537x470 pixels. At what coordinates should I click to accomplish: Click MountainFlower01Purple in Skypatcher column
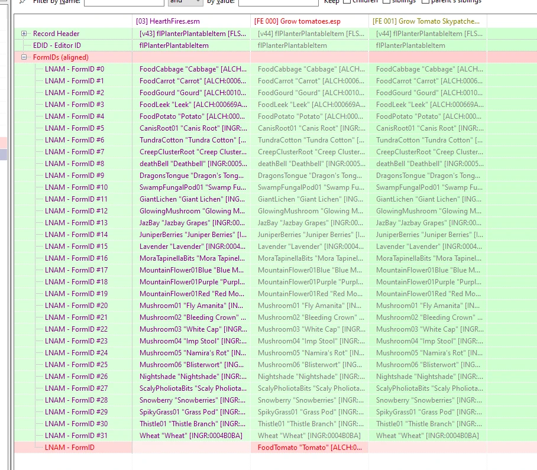pos(428,282)
